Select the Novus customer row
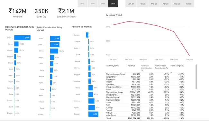 click(x=145, y=113)
